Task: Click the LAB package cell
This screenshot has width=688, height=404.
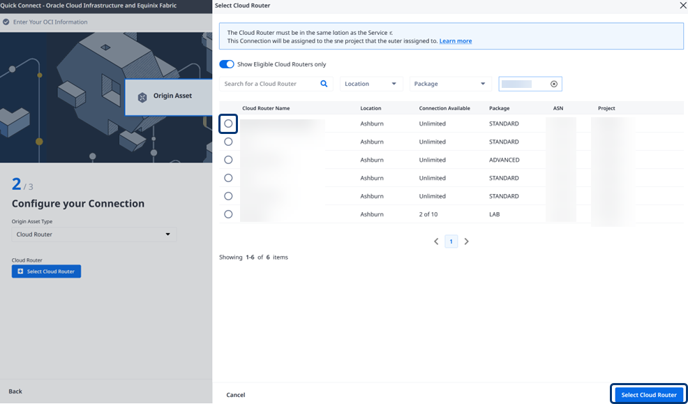Action: (495, 214)
